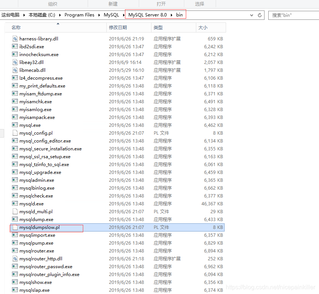Click the myisam_ftdump.exe icon

15,94
